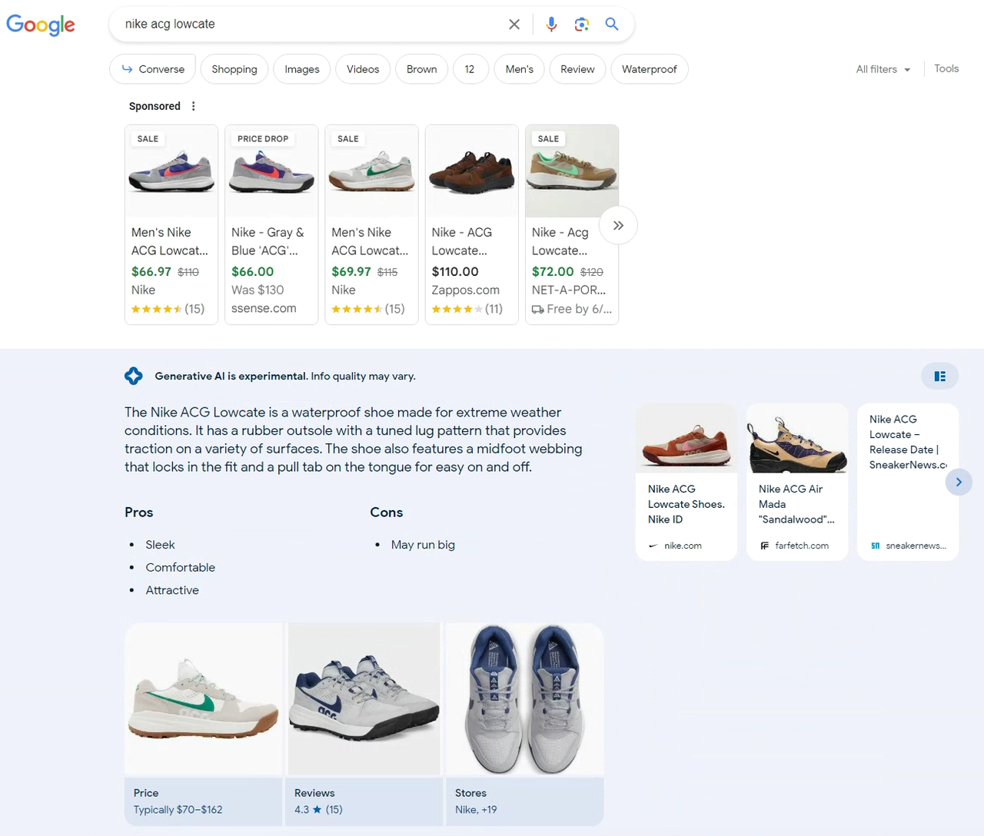
Task: Select the Brown filter chip
Action: 422,69
